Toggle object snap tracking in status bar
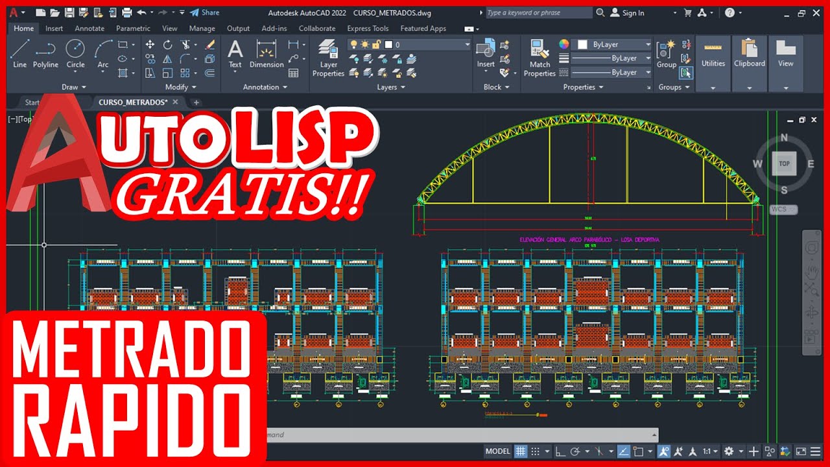The width and height of the screenshot is (830, 467). tap(623, 451)
